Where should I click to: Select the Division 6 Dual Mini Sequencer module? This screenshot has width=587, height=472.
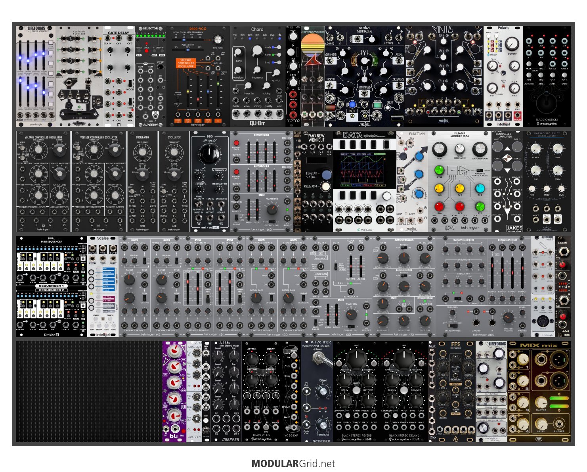52,286
